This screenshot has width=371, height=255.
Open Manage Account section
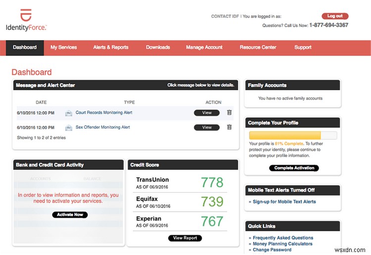point(204,48)
